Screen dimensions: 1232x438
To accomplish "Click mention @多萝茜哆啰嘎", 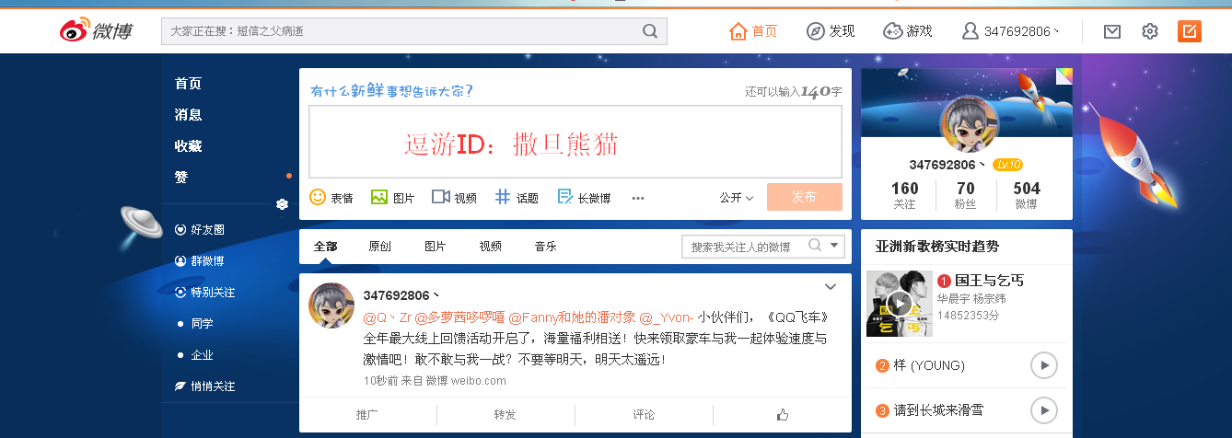I will point(459,317).
